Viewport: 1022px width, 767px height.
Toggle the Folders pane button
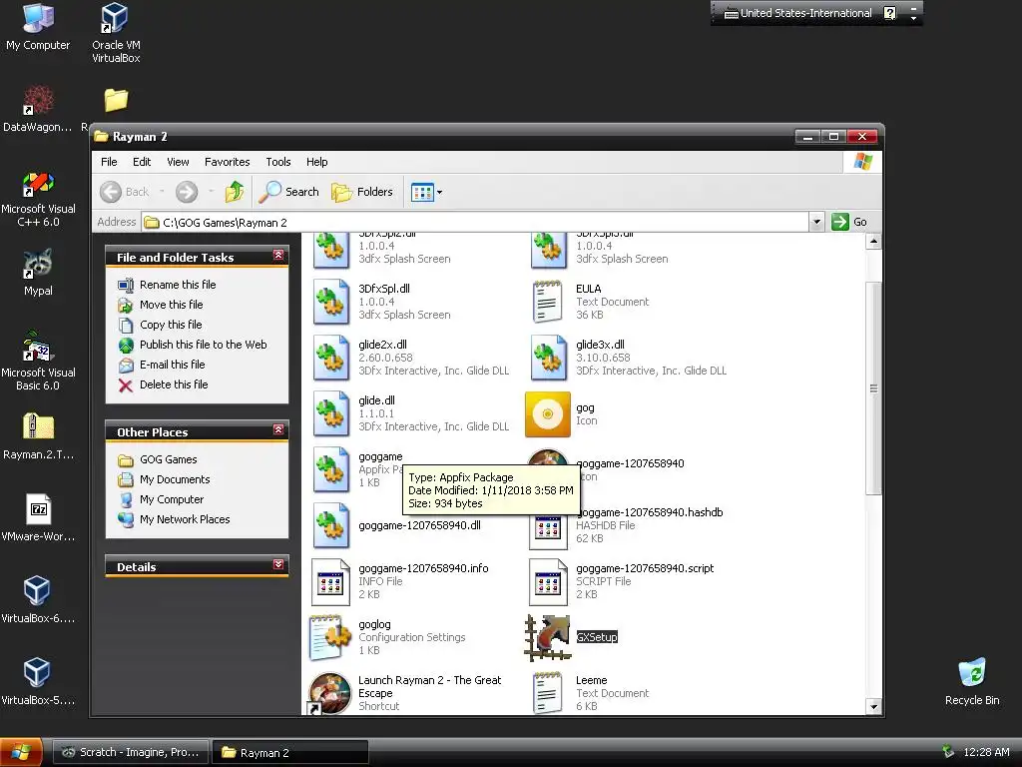(x=362, y=192)
